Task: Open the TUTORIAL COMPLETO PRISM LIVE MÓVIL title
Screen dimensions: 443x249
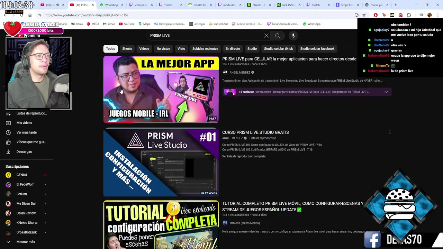Action: pos(293,206)
